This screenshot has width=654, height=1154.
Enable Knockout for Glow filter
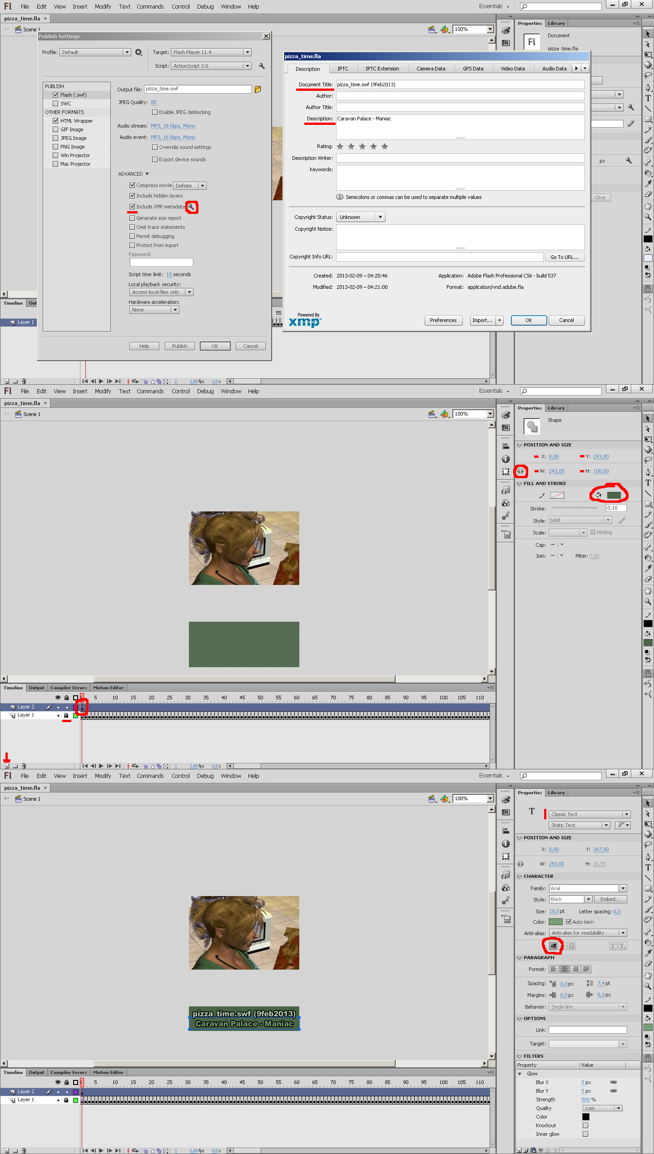585,1125
